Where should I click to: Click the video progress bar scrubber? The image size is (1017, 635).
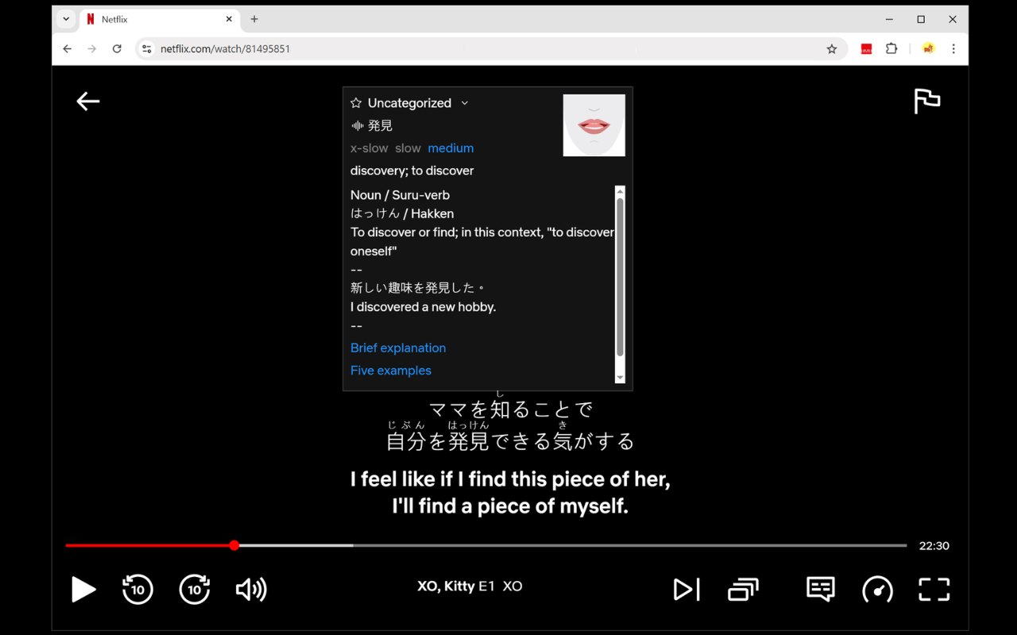point(234,545)
